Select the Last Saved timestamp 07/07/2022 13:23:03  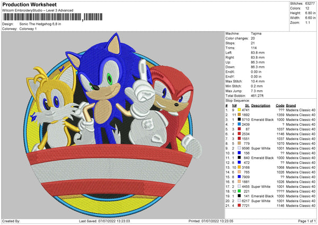click(x=114, y=221)
